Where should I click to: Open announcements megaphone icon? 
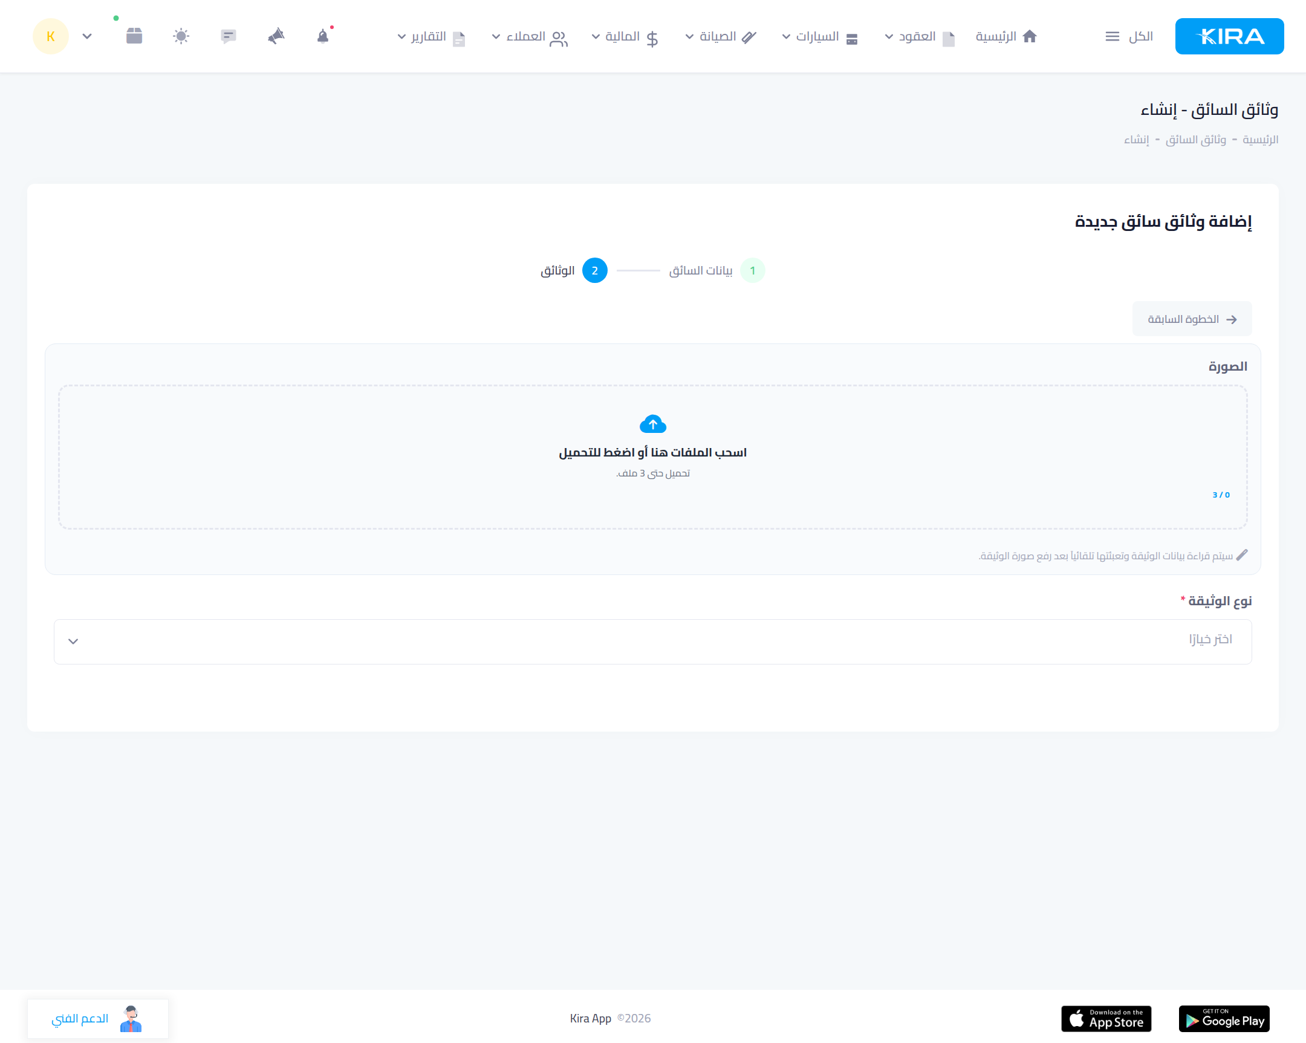(x=276, y=36)
